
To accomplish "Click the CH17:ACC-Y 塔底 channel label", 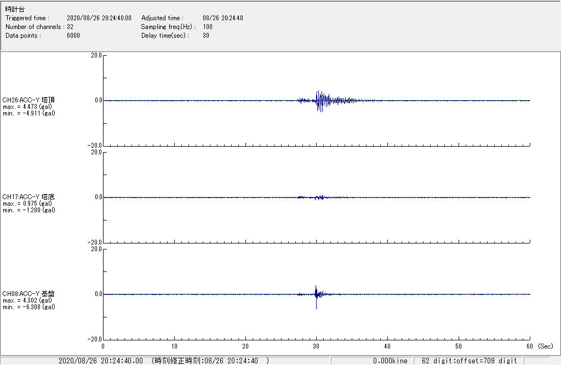I will (28, 197).
